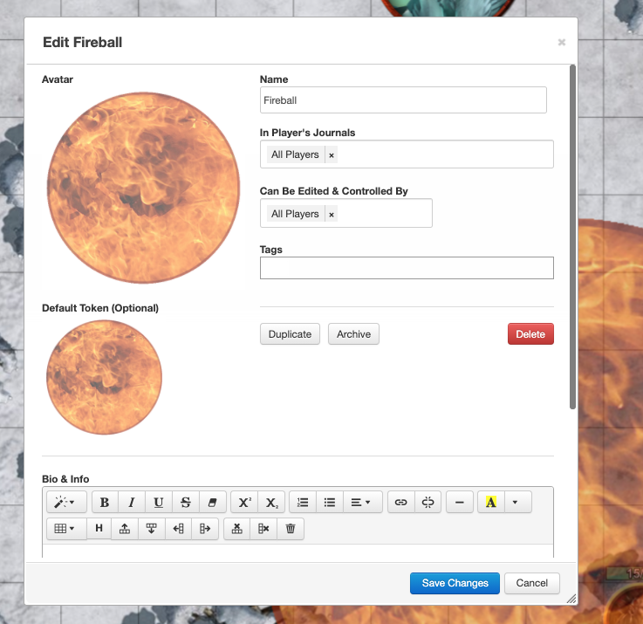Apply Superscript formatting

[244, 502]
